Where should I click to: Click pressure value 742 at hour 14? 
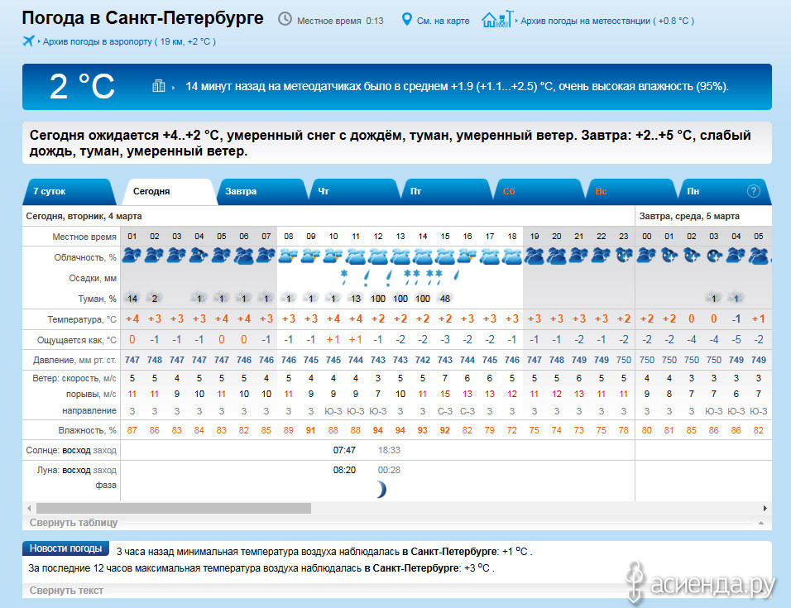422,360
